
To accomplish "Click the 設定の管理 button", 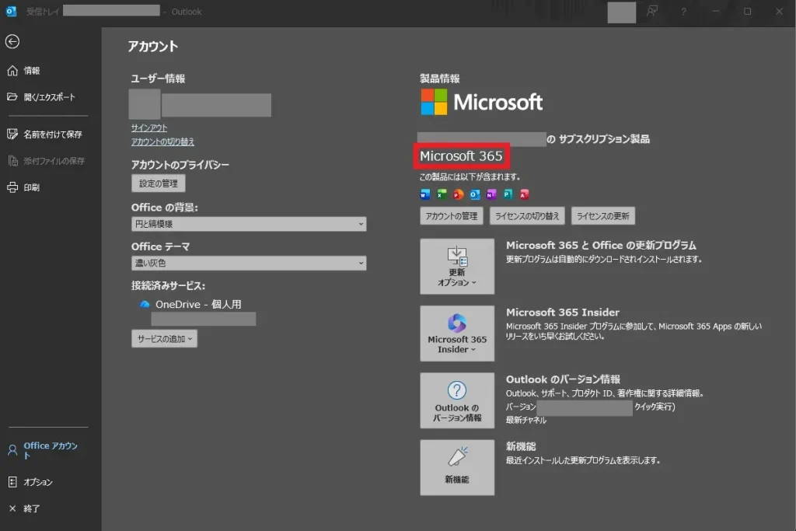I will (x=159, y=183).
